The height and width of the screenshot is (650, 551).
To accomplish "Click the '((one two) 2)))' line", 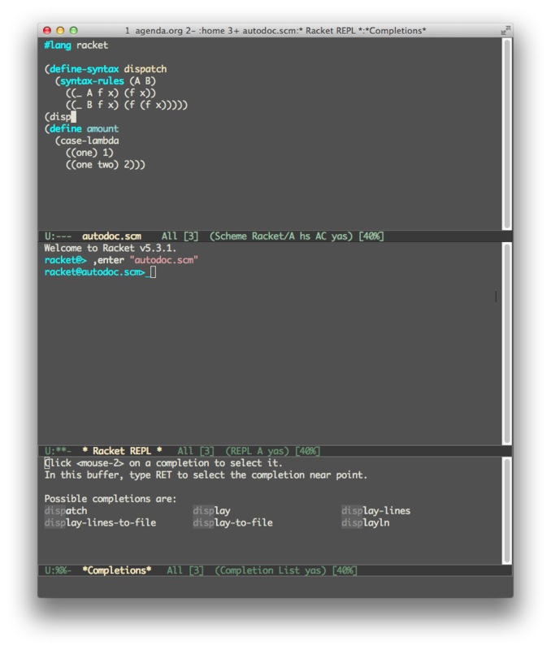I will coord(106,165).
